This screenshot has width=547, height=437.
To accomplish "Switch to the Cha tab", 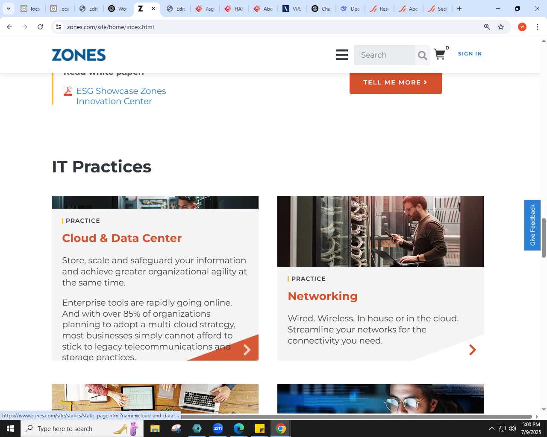I will 321,9.
